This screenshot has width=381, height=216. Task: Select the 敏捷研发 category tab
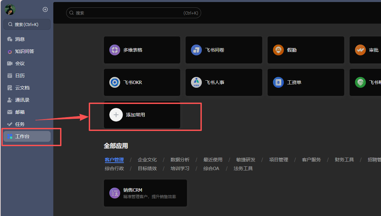point(246,160)
